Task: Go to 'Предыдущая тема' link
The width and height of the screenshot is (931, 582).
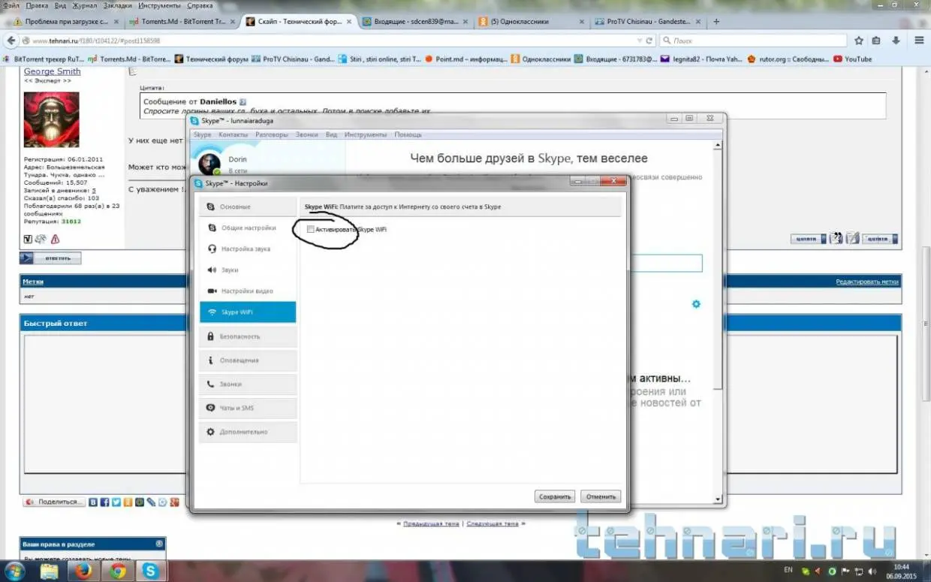Action: coord(431,523)
